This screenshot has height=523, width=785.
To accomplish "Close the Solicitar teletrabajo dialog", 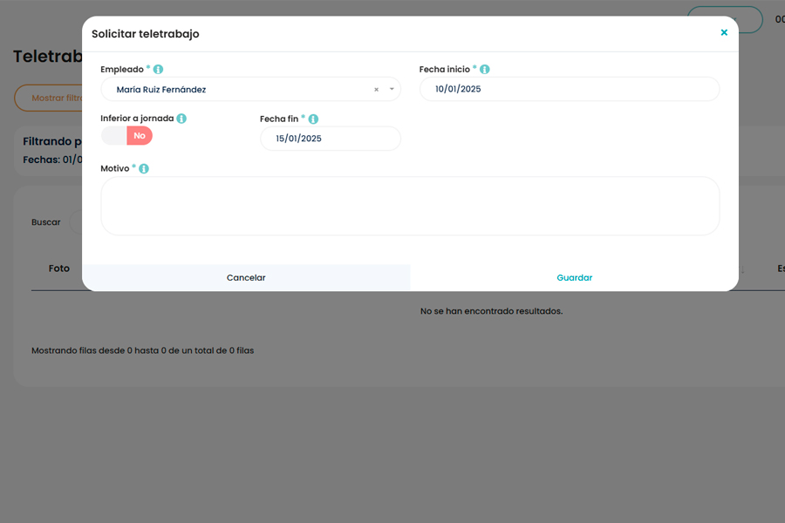I will [x=724, y=32].
